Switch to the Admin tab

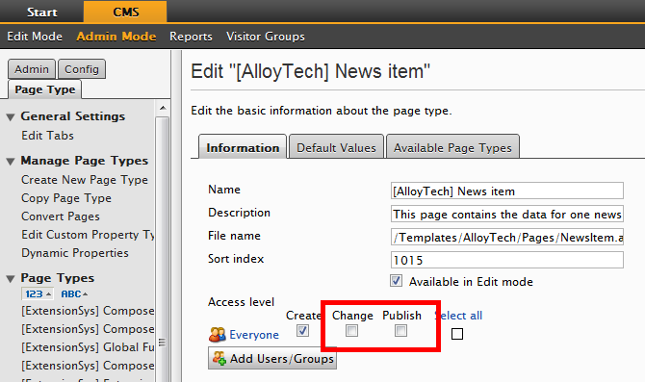tap(32, 69)
